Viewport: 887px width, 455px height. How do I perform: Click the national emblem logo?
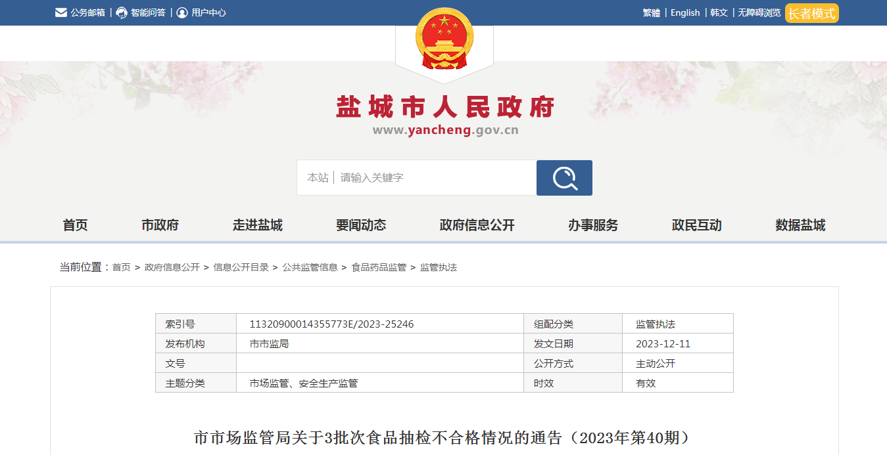point(444,39)
